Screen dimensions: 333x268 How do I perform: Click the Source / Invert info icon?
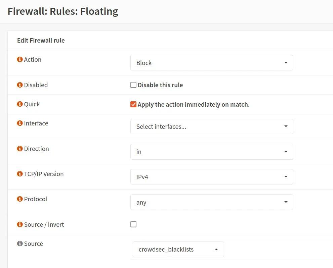(20, 224)
